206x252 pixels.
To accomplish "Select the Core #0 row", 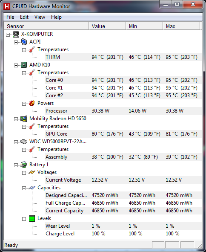I will pyautogui.click(x=123, y=80).
